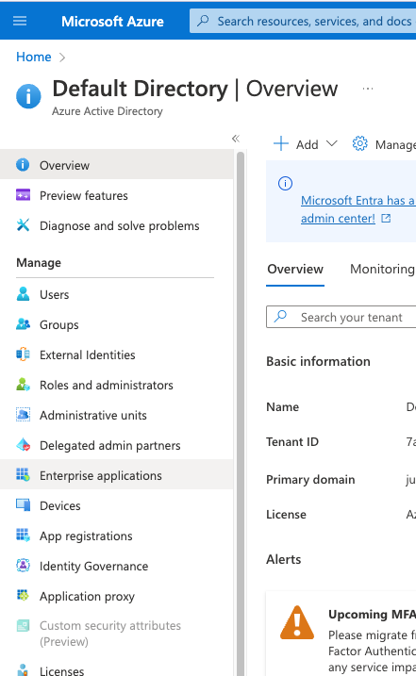The image size is (416, 676).
Task: Click the tenant search magnifier icon
Action: 280,316
